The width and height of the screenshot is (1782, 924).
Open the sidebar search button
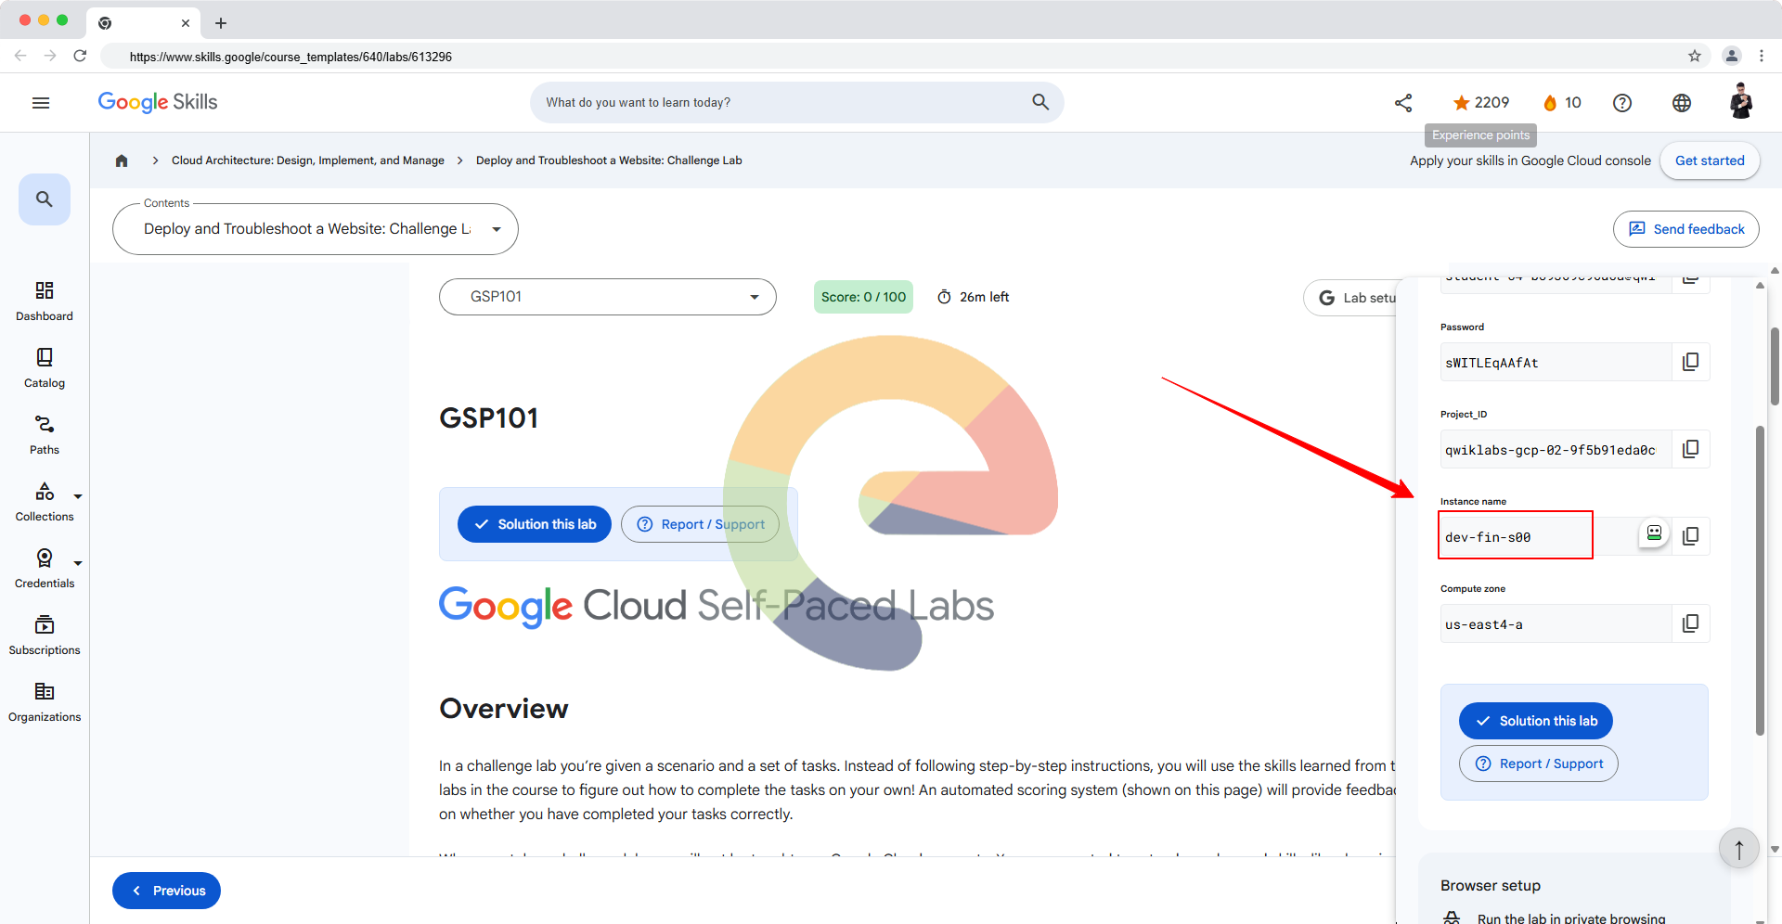point(45,199)
